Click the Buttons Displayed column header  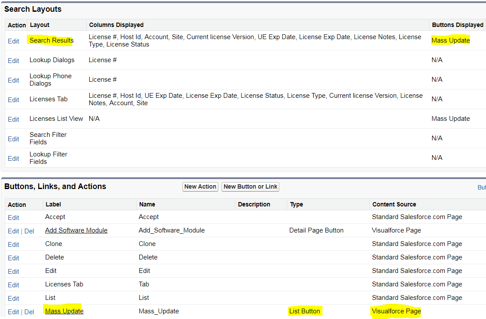click(457, 25)
